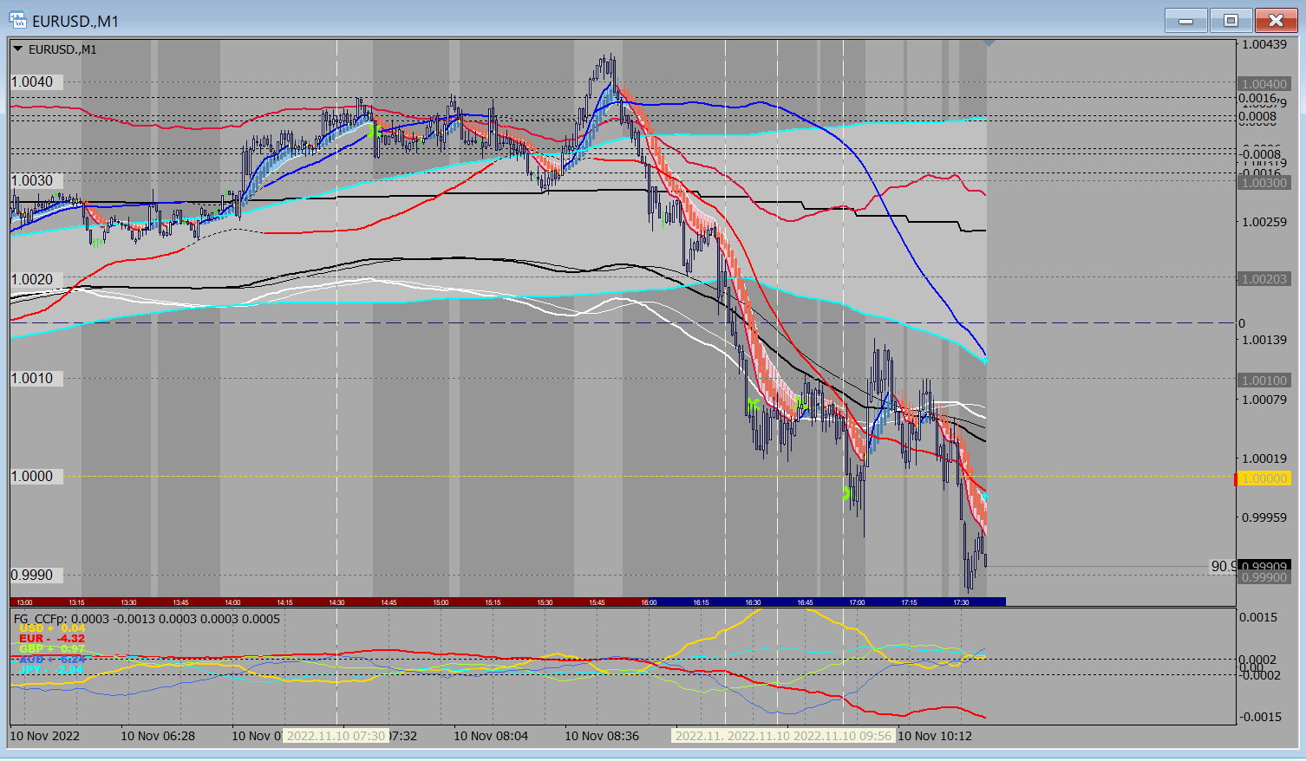
Task: Select the 2022.11.10 07:30 time label
Action: tap(336, 736)
